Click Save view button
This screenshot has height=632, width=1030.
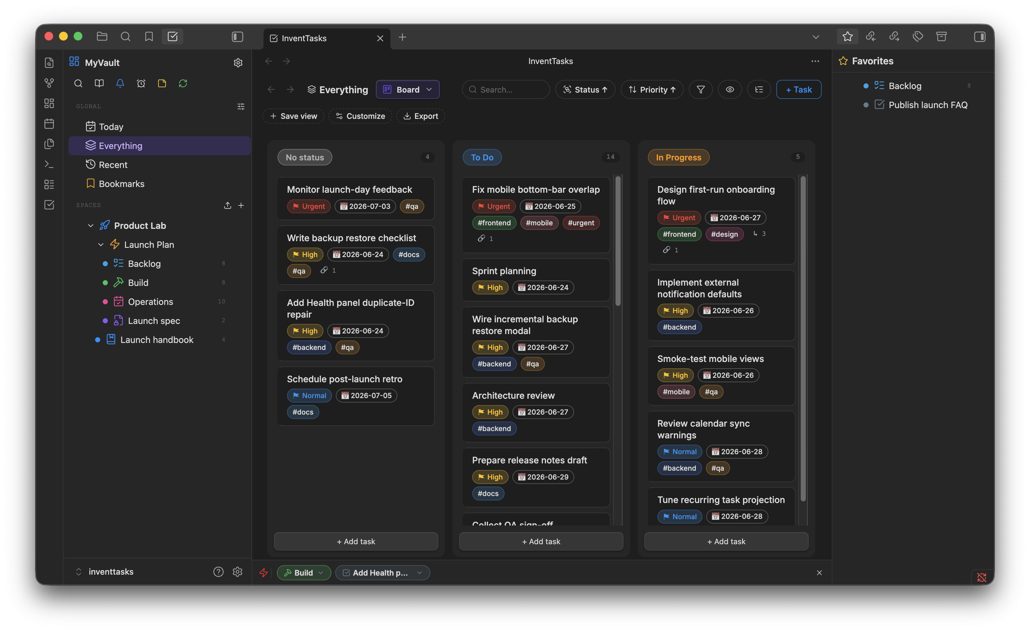(294, 116)
